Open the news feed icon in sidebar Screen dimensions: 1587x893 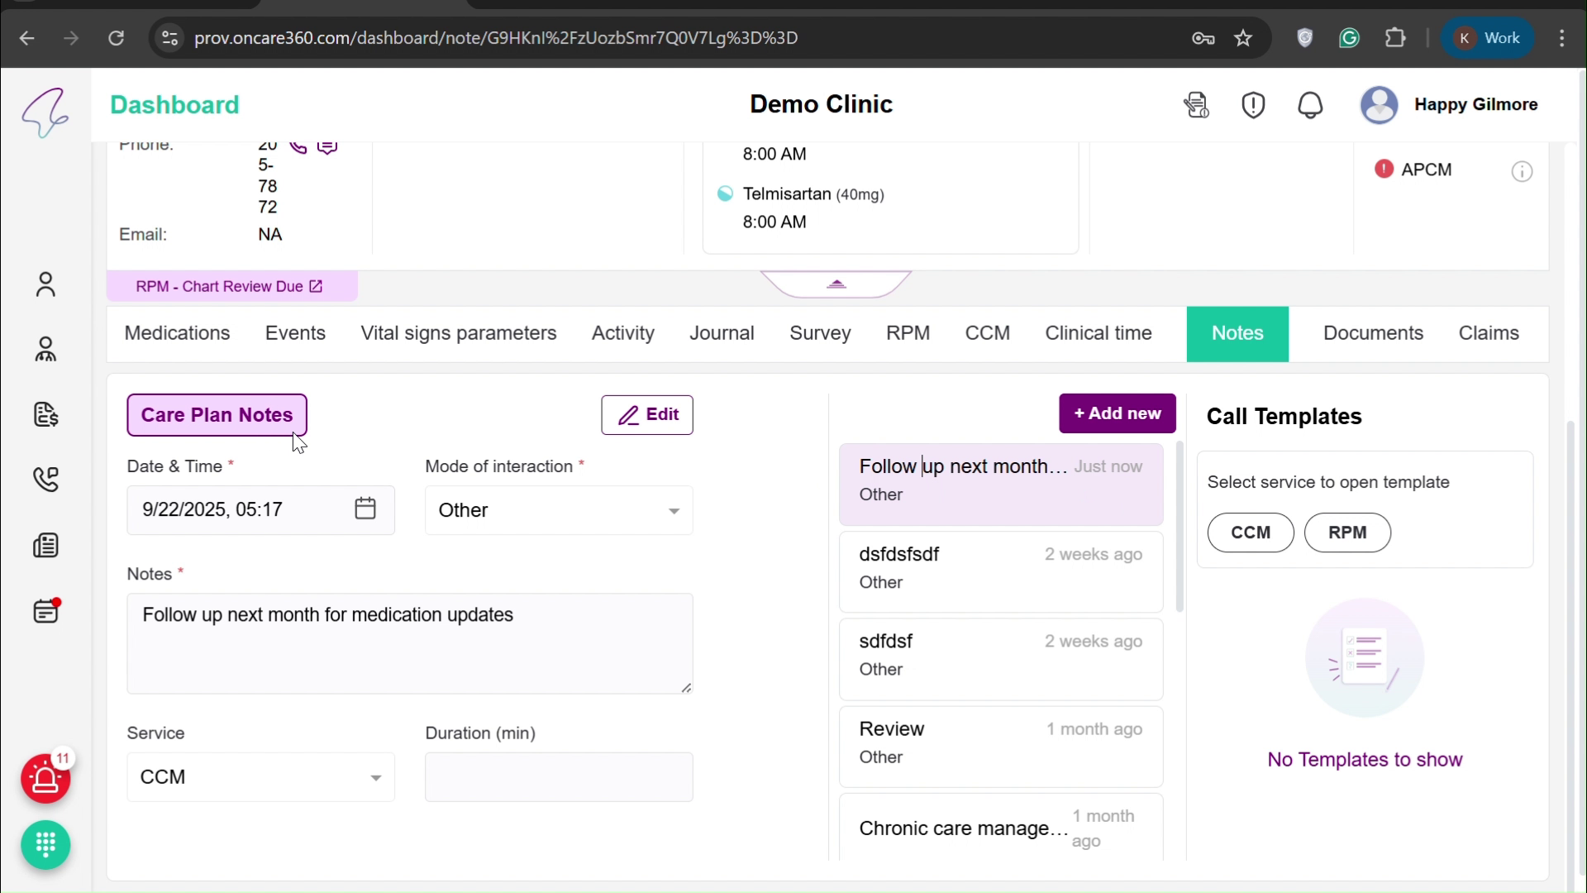coord(45,545)
